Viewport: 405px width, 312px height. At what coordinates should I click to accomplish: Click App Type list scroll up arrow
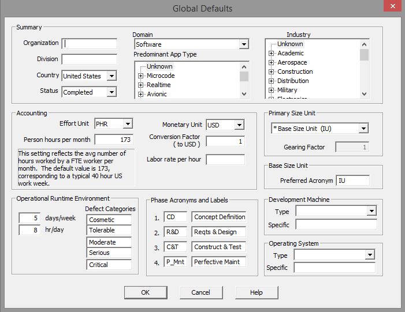point(244,67)
